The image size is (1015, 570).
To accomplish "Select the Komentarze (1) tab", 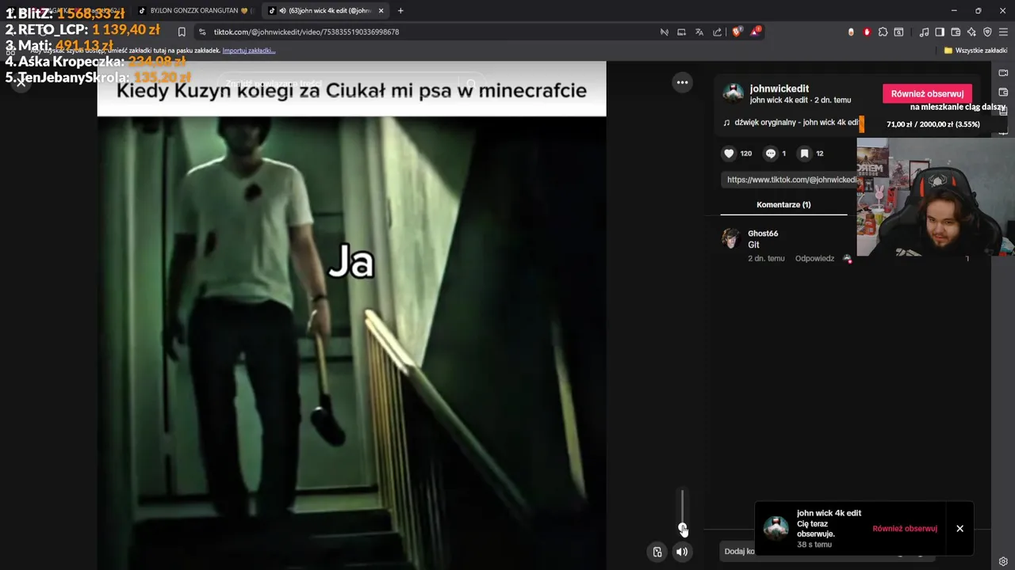I will coord(783,204).
